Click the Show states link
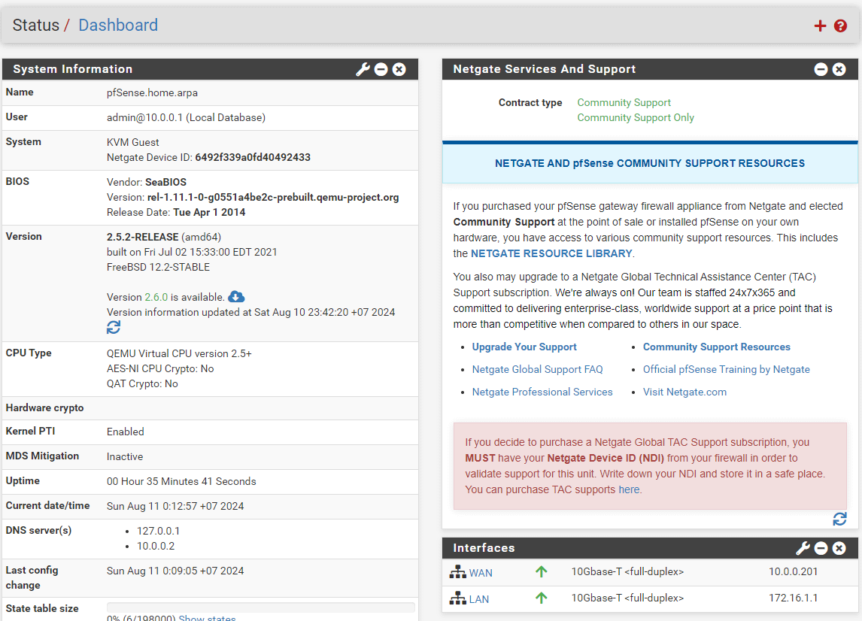This screenshot has width=862, height=621. coord(208,617)
